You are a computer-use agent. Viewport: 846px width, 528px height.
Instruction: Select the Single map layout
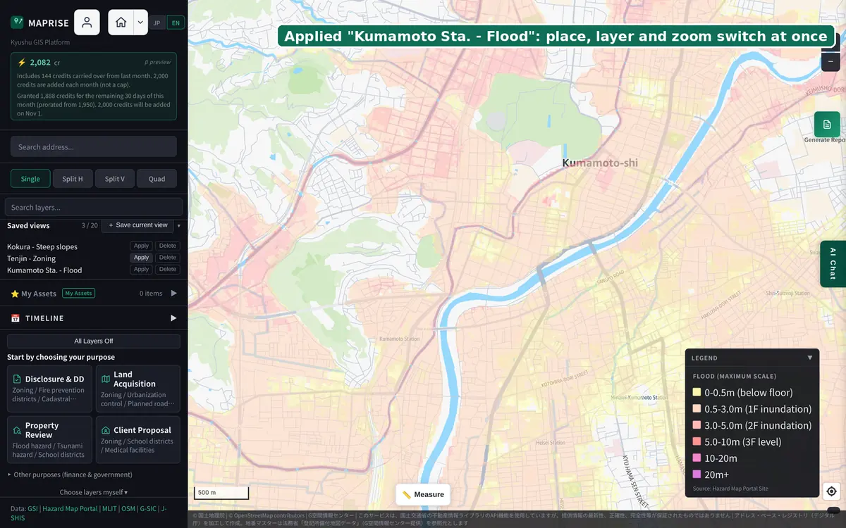coord(30,179)
